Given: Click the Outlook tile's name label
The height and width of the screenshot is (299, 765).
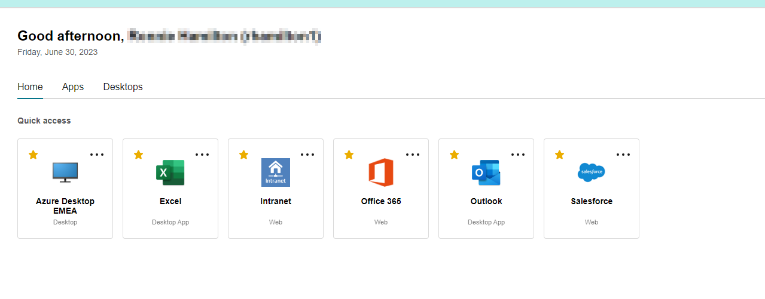Looking at the screenshot, I should [x=486, y=201].
